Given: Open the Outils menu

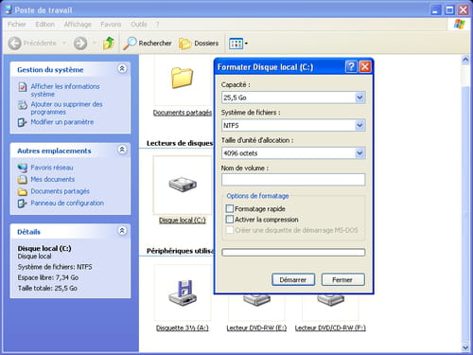Looking at the screenshot, I should (139, 25).
